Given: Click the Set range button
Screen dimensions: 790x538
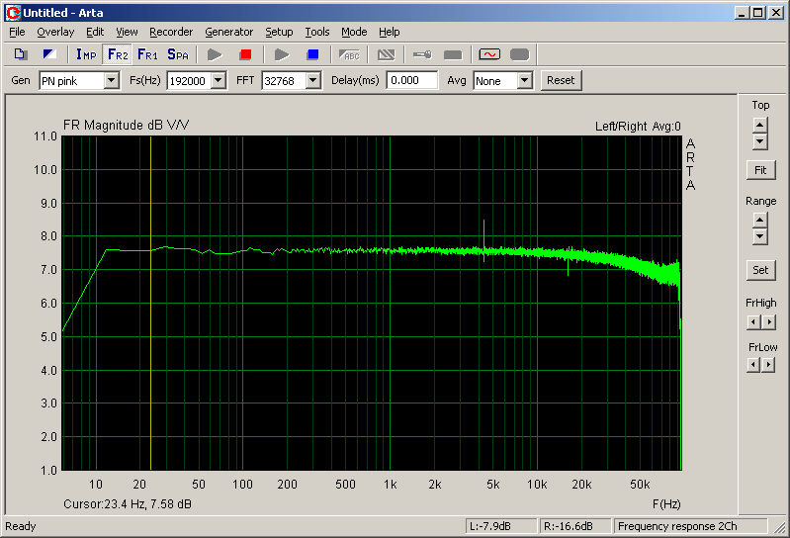Looking at the screenshot, I should tap(759, 269).
